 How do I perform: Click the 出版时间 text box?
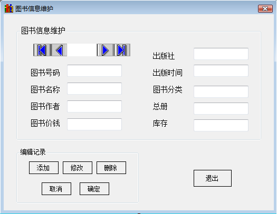pos(221,70)
